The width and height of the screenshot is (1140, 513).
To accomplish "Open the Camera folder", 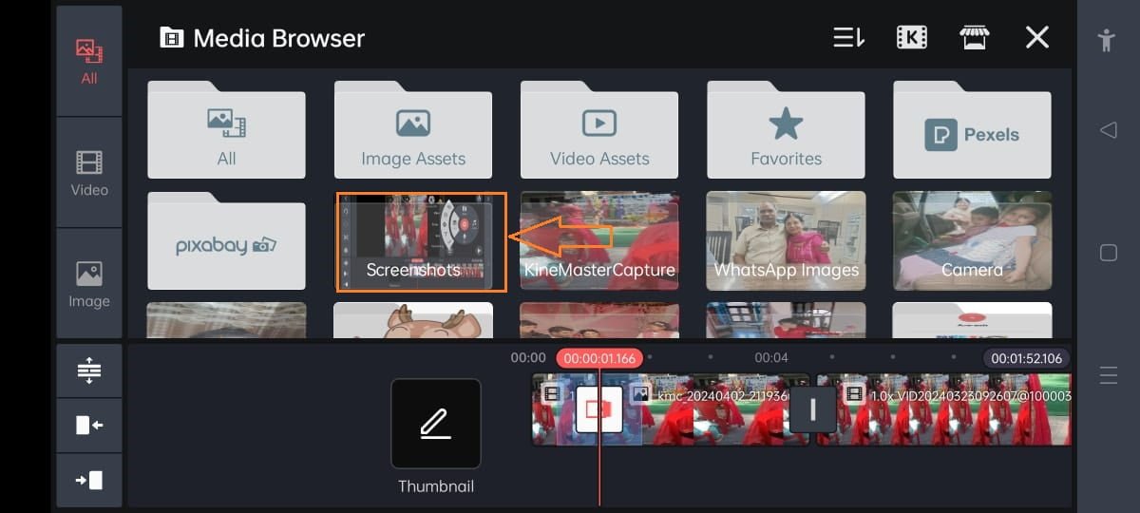I will [x=971, y=242].
